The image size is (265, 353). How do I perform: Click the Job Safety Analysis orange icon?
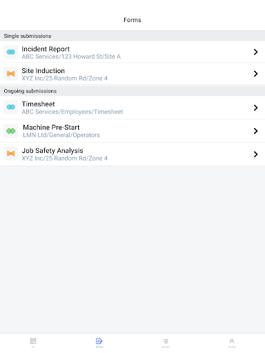(x=11, y=154)
